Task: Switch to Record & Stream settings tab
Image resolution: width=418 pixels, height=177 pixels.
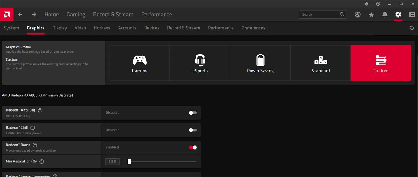Action: pos(184,28)
